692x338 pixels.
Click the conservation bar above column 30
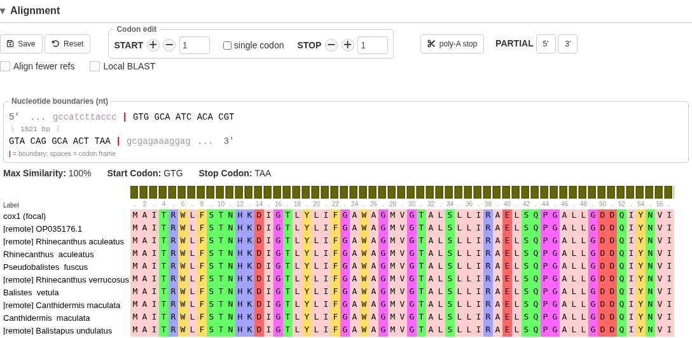(x=410, y=192)
